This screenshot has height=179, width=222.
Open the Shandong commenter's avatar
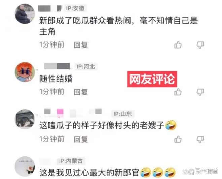(25, 119)
